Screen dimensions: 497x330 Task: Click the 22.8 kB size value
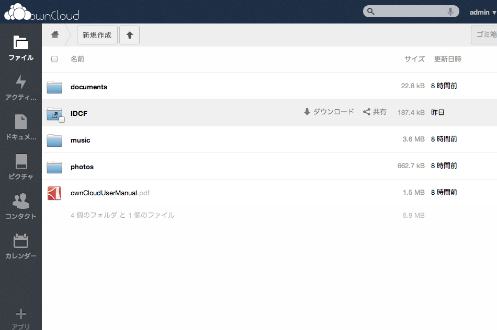pos(413,86)
